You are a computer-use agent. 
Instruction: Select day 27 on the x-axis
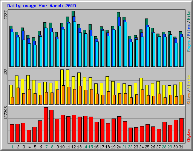[158, 147]
